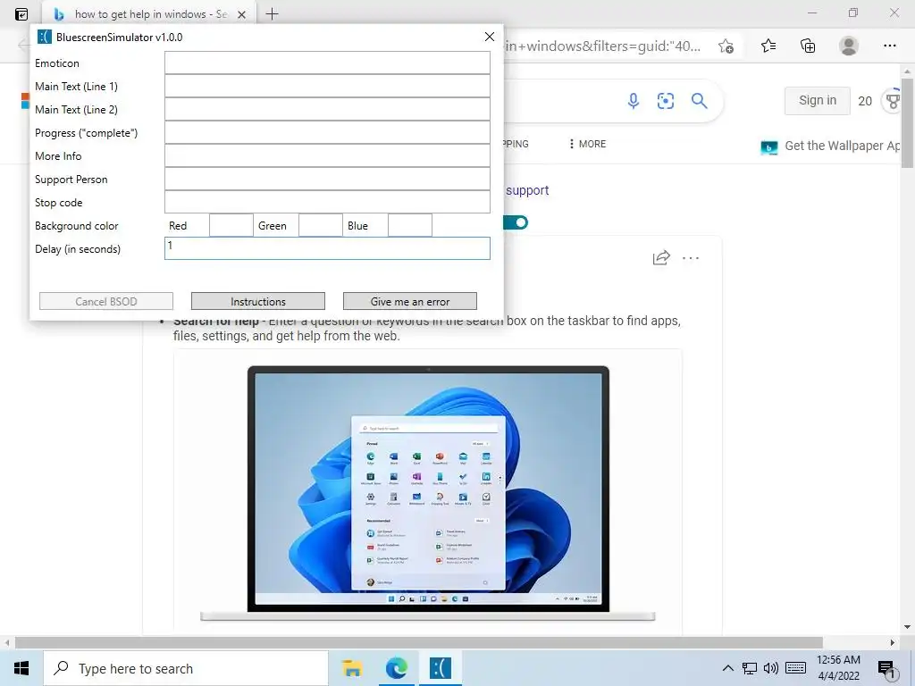Click the volume speaker tray icon

coord(771,668)
